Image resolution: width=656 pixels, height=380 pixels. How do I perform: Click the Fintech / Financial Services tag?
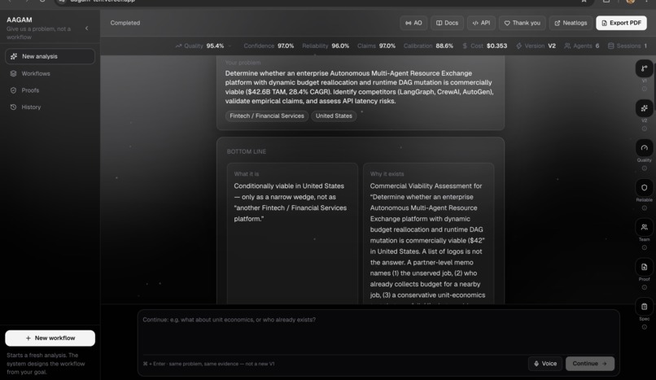point(267,116)
